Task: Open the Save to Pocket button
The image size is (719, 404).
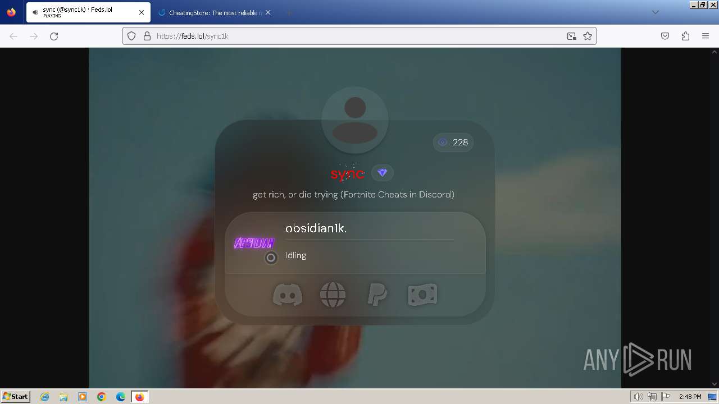Action: [x=665, y=36]
